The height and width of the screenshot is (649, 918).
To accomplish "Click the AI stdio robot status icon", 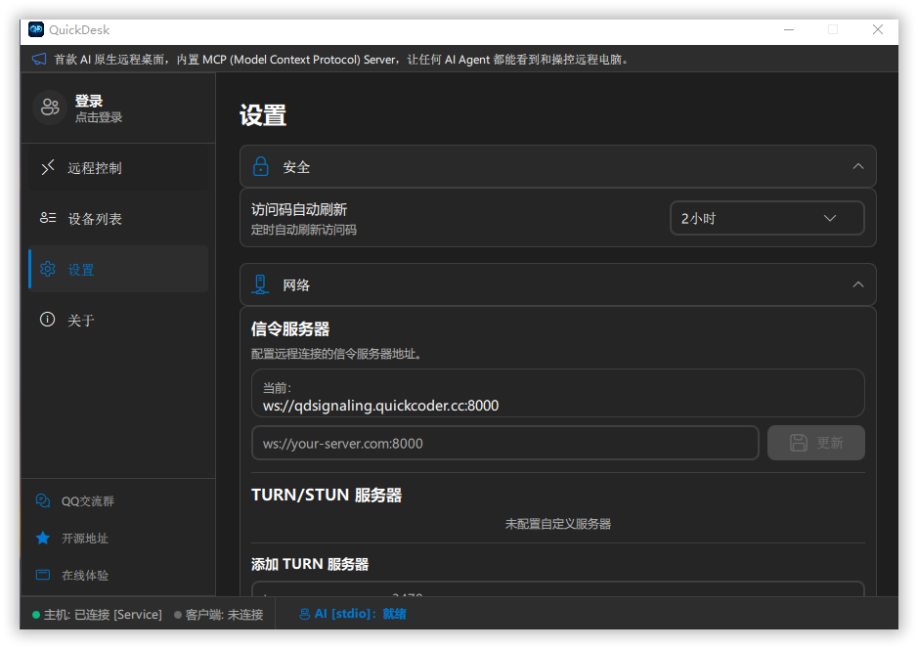I will [304, 614].
